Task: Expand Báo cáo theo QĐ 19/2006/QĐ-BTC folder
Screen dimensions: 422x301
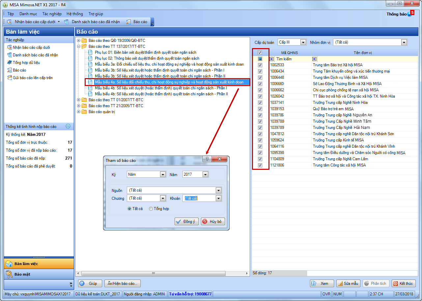Action: 78,41
